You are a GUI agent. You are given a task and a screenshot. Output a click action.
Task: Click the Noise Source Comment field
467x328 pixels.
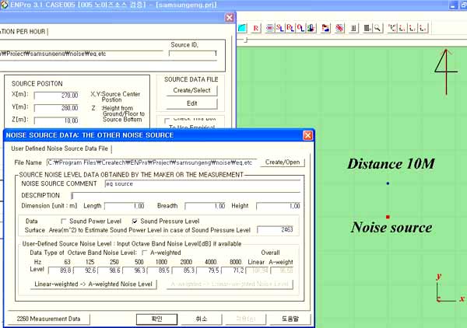[x=202, y=184]
